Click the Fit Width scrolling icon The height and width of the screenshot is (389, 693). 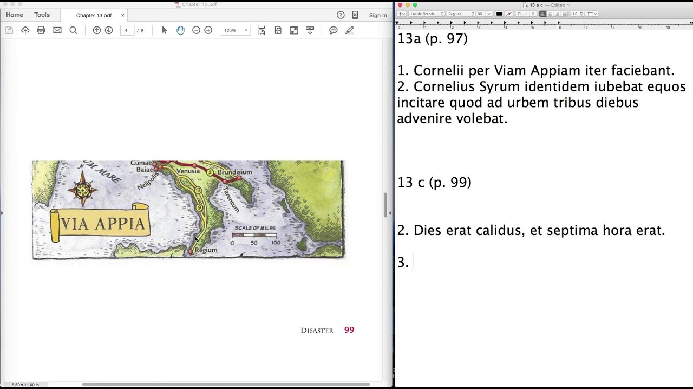(261, 30)
